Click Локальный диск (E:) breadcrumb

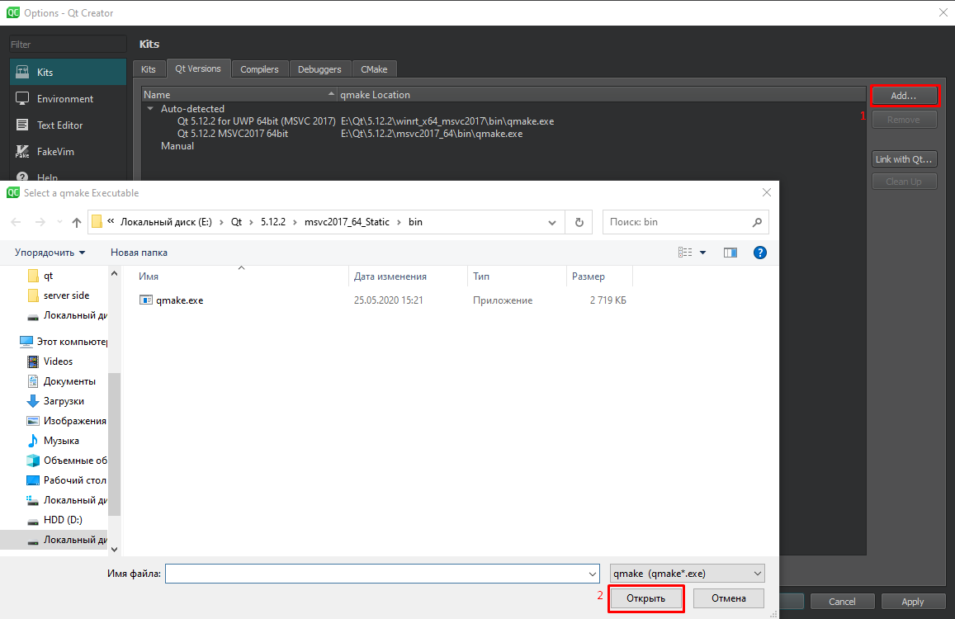166,222
